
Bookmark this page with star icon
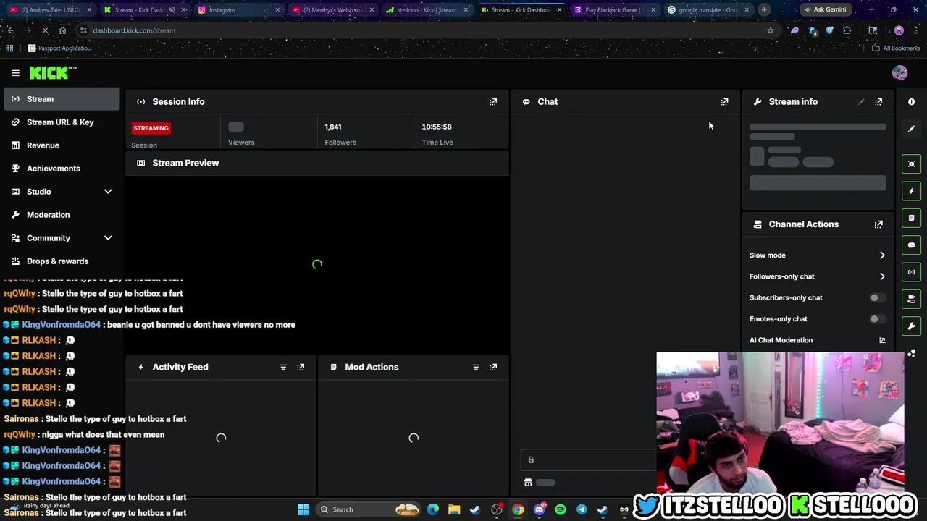pos(771,30)
